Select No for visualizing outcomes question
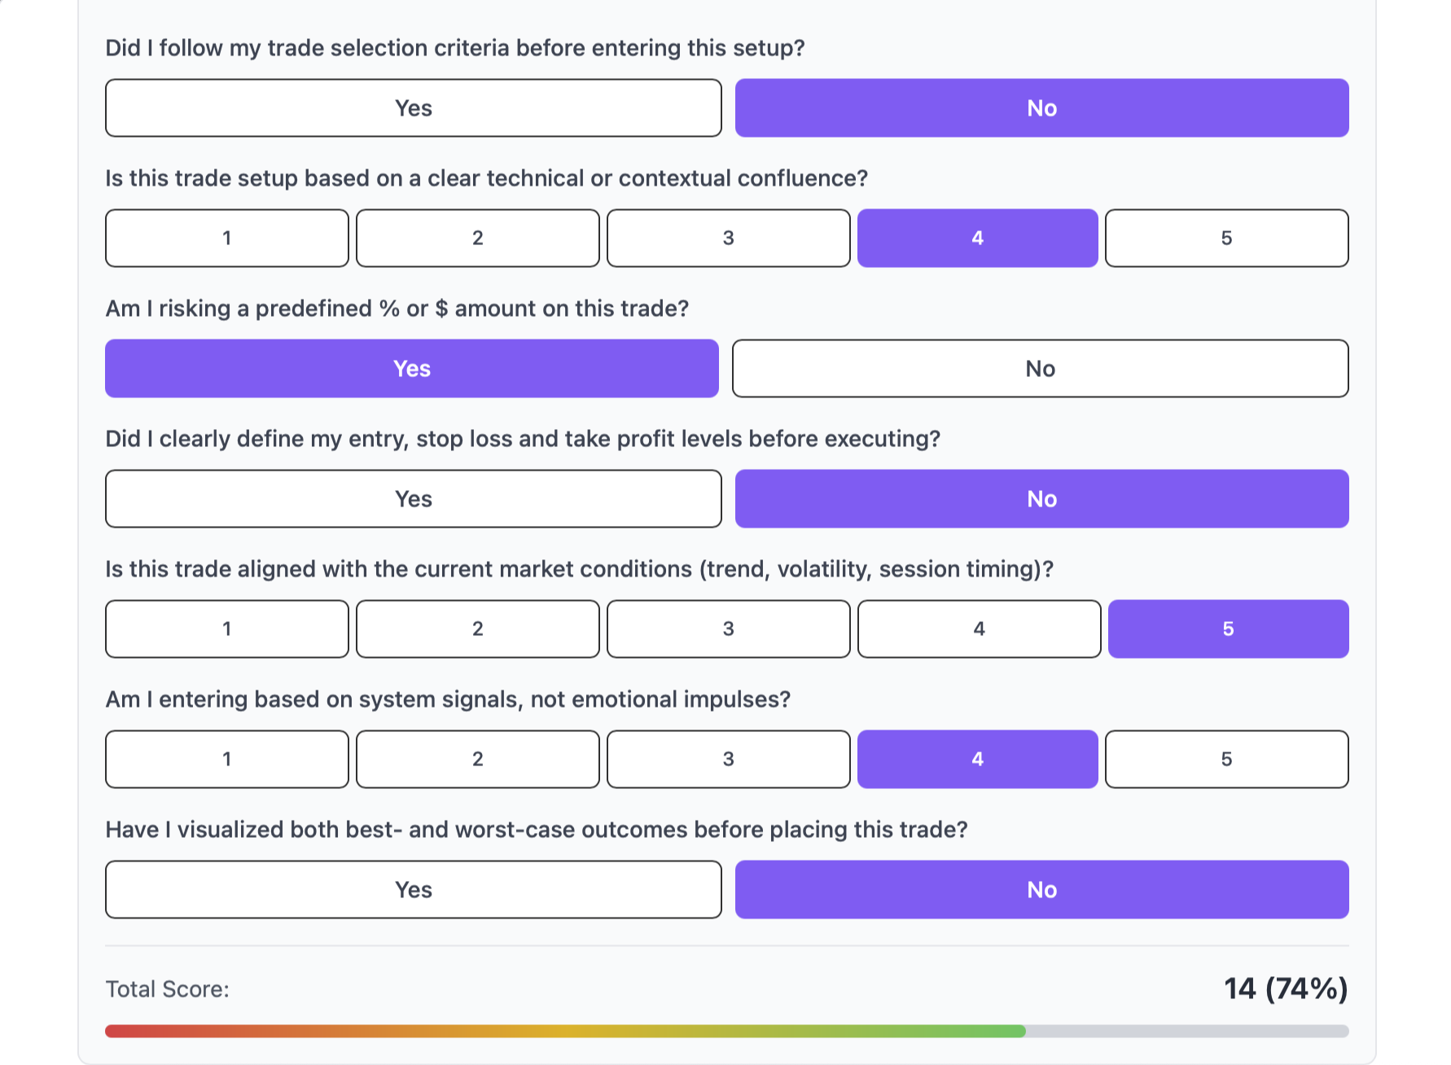Screen dimensions: 1451x1065 coord(1041,889)
